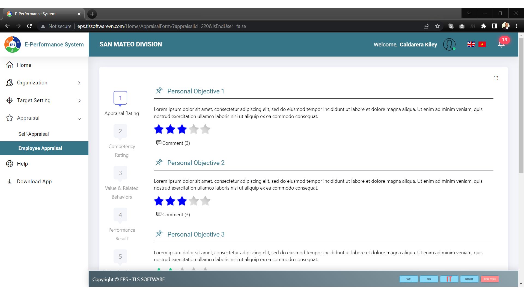
Task: Click the browser address bar URL
Action: click(x=162, y=26)
